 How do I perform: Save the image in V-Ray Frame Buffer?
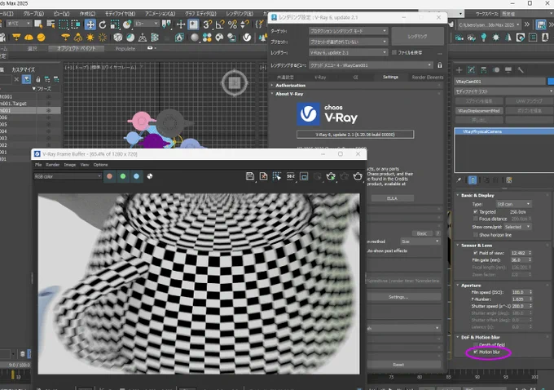(x=250, y=176)
